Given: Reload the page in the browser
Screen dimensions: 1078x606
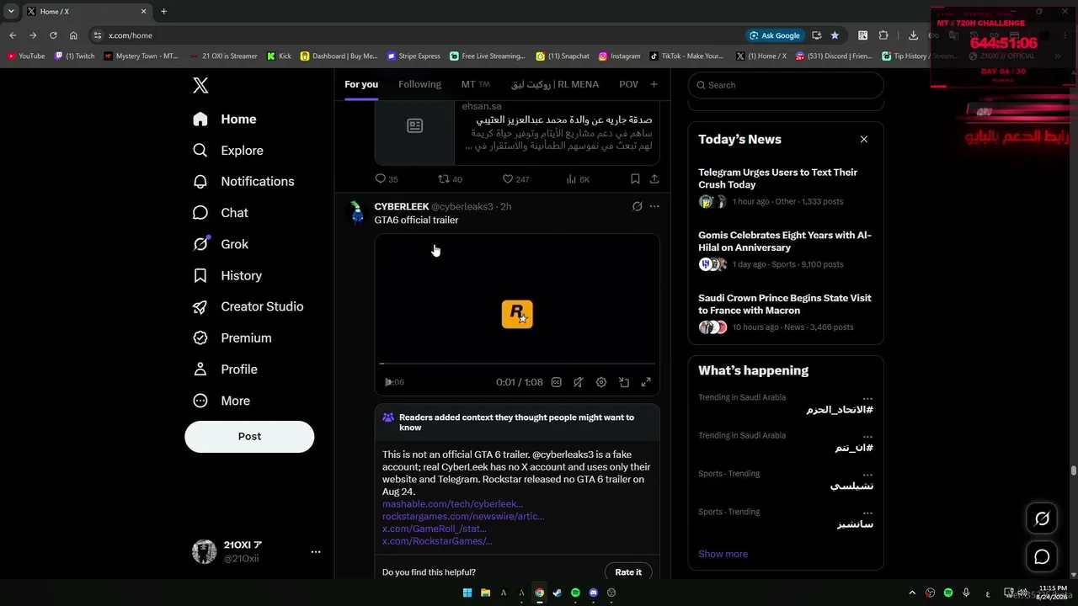Looking at the screenshot, I should [53, 35].
